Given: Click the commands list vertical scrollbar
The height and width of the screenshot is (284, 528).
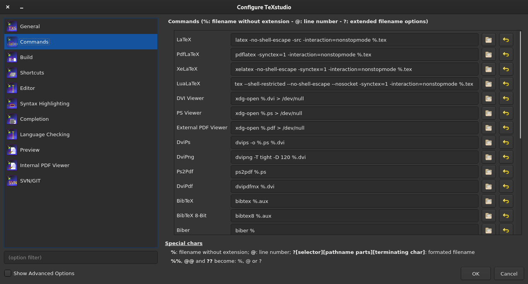Looking at the screenshot, I should pos(520,85).
